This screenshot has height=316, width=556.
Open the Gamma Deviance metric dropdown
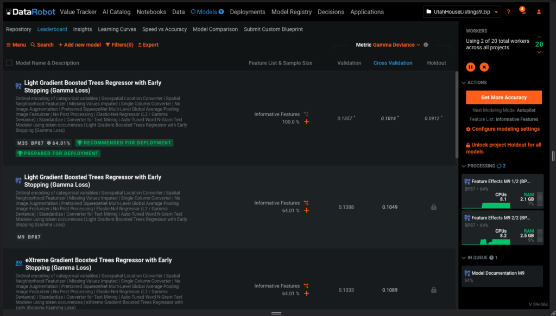(x=396, y=45)
